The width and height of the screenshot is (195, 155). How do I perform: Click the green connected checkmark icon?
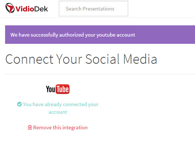pos(19,104)
